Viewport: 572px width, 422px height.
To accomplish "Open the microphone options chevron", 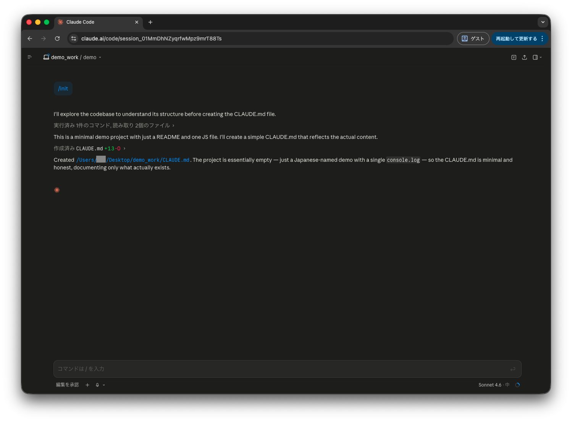I will click(104, 385).
